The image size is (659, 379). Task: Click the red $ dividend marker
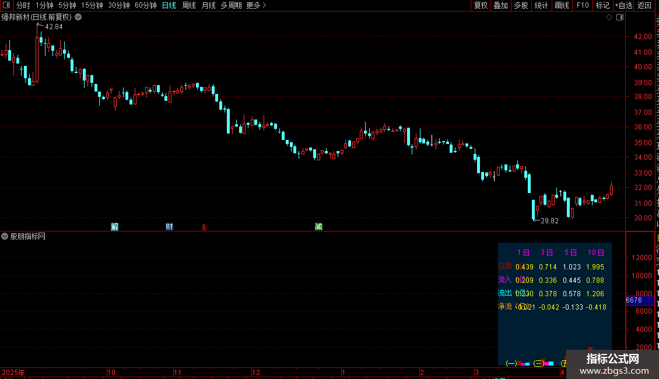(204, 227)
